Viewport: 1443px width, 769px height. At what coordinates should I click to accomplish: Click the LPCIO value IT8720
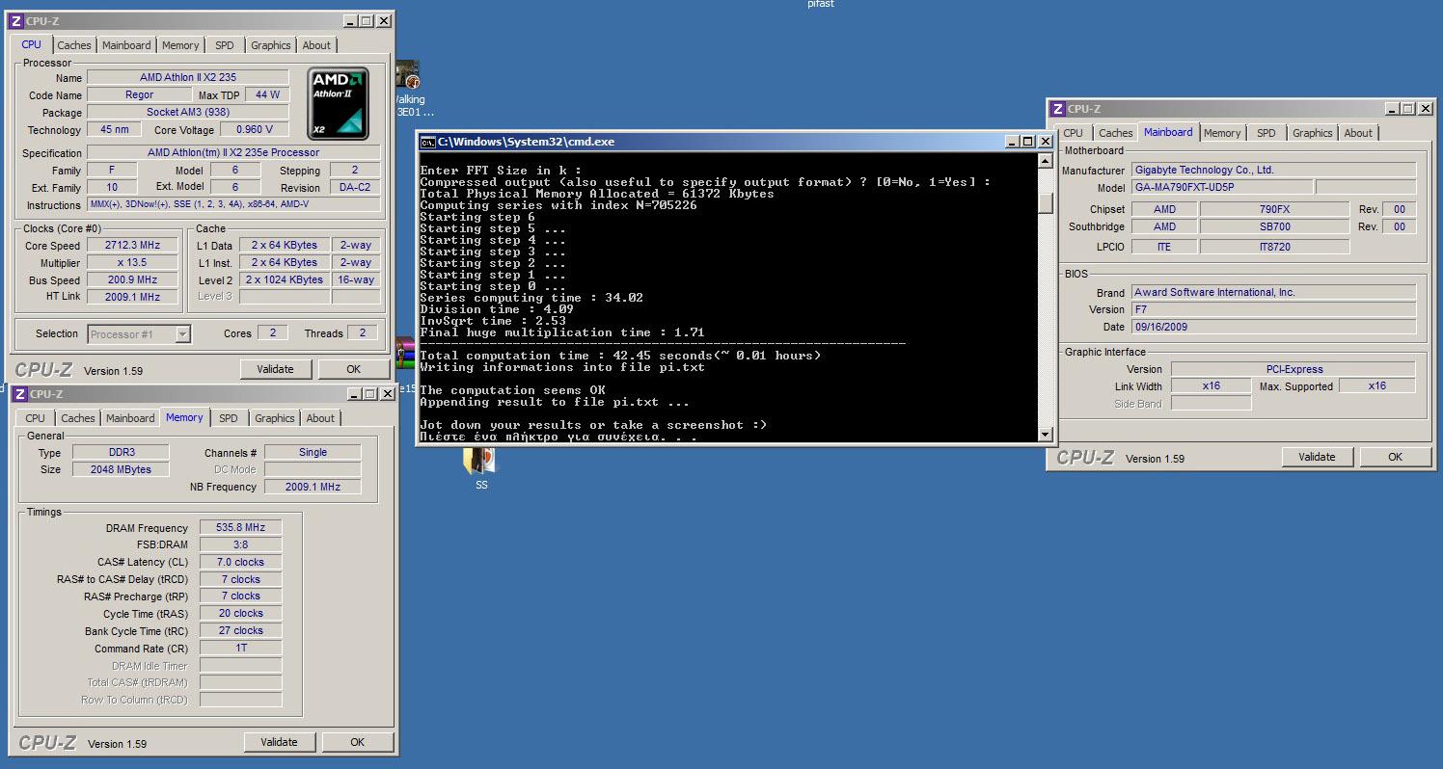click(x=1274, y=247)
